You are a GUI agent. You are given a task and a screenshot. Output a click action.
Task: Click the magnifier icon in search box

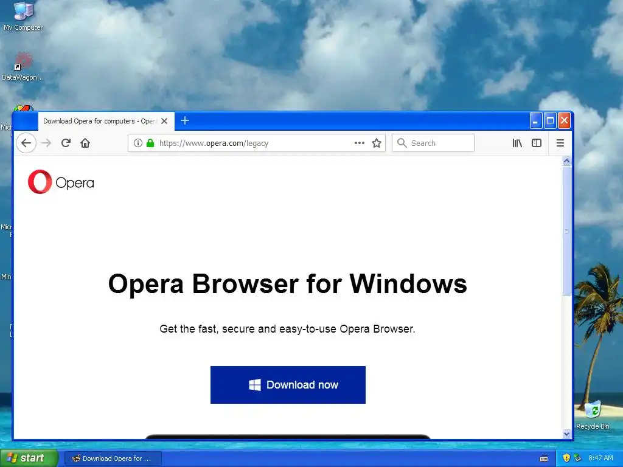coord(402,143)
